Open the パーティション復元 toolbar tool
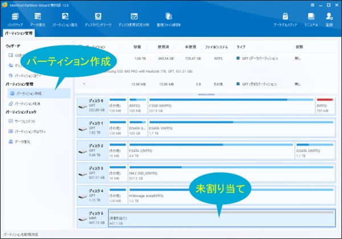 click(65, 19)
